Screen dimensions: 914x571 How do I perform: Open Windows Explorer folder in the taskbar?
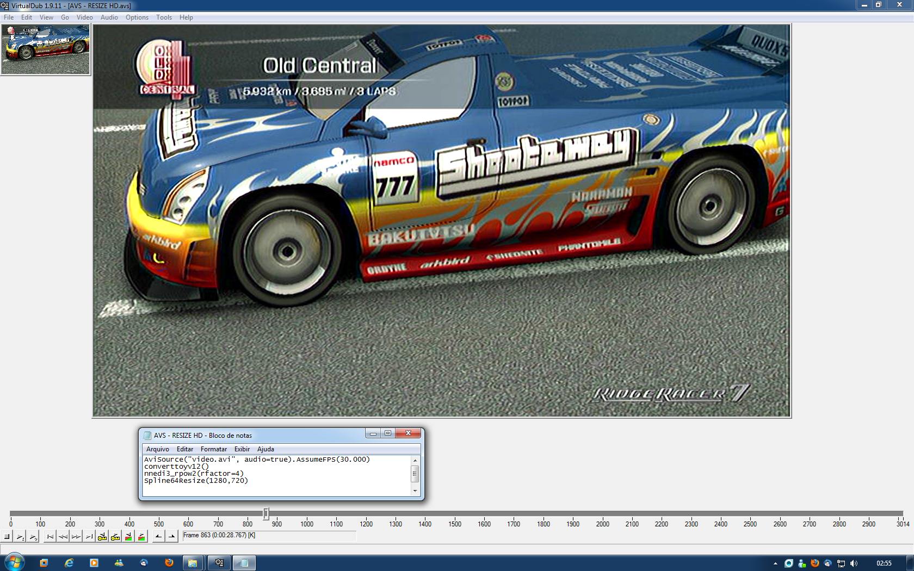click(193, 563)
